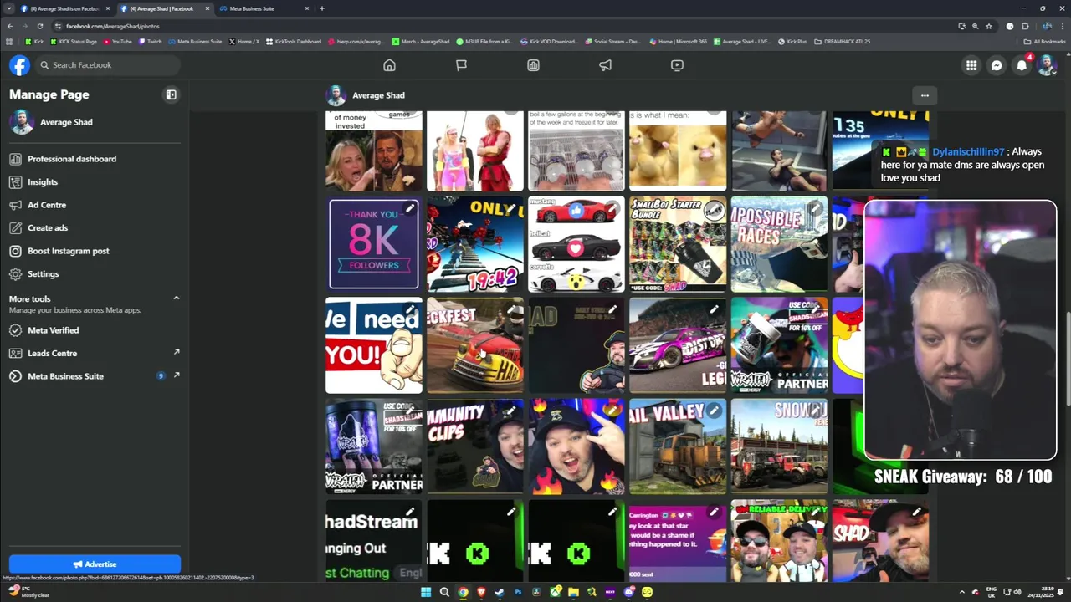The image size is (1071, 602).
Task: Open the Pages flag icon
Action: point(461,65)
